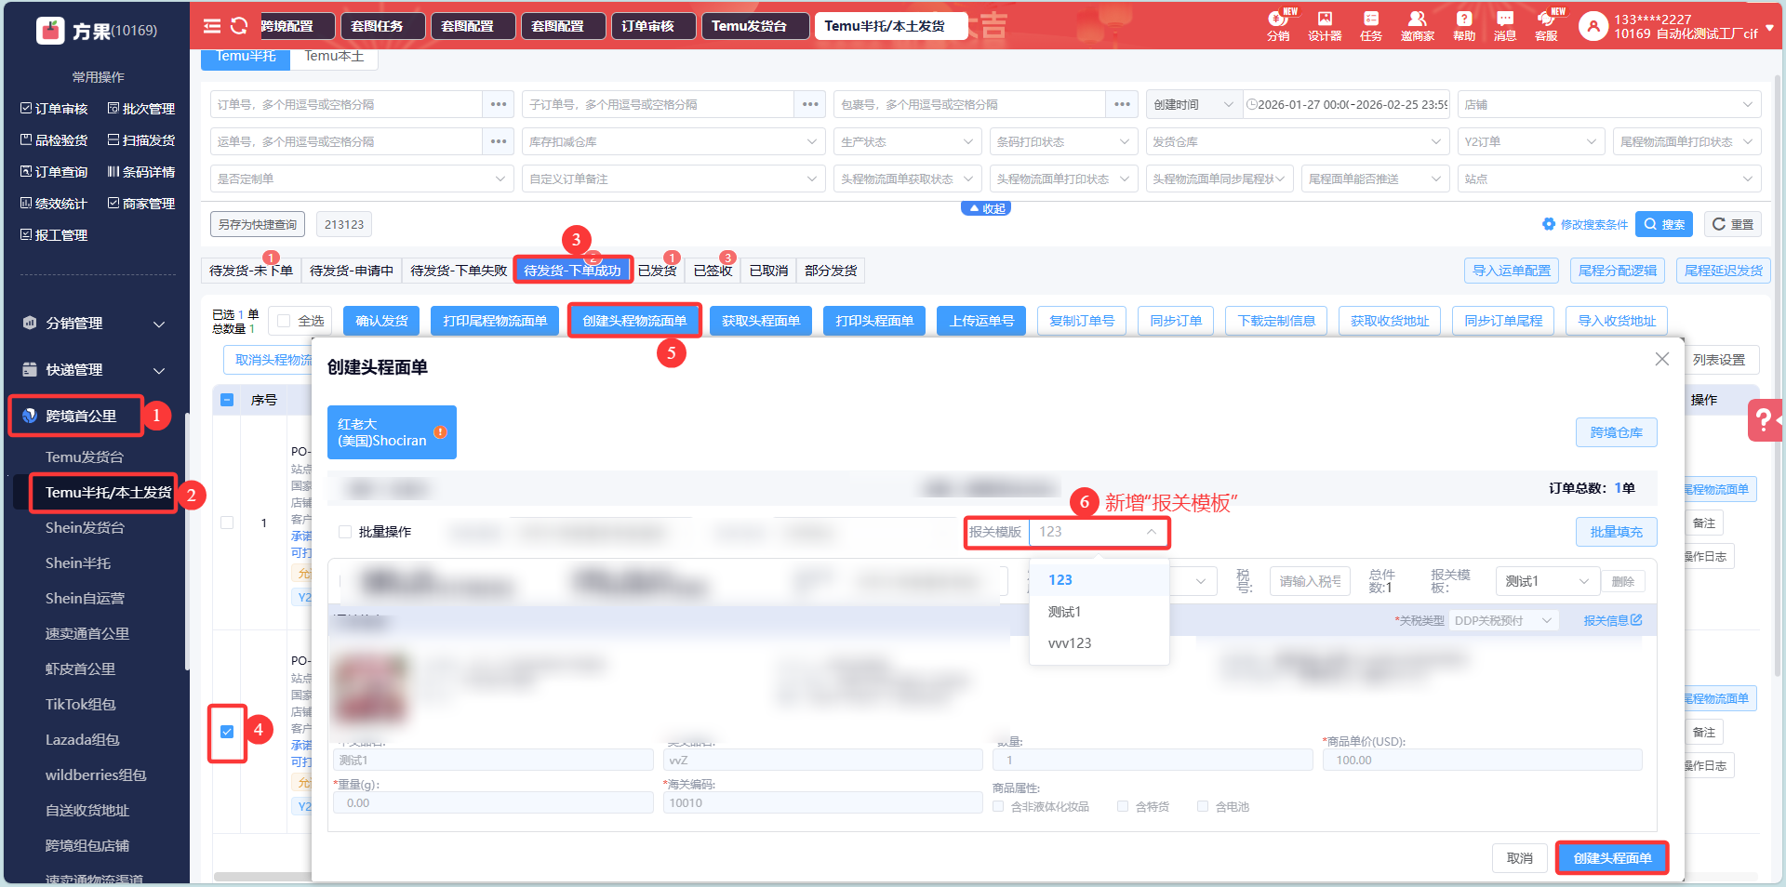
Task: Open 扫描发货 in sidebar shortcuts
Action: [x=141, y=140]
